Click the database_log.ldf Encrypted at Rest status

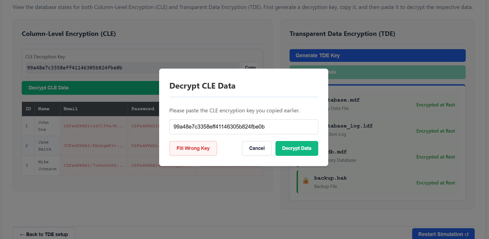click(435, 131)
